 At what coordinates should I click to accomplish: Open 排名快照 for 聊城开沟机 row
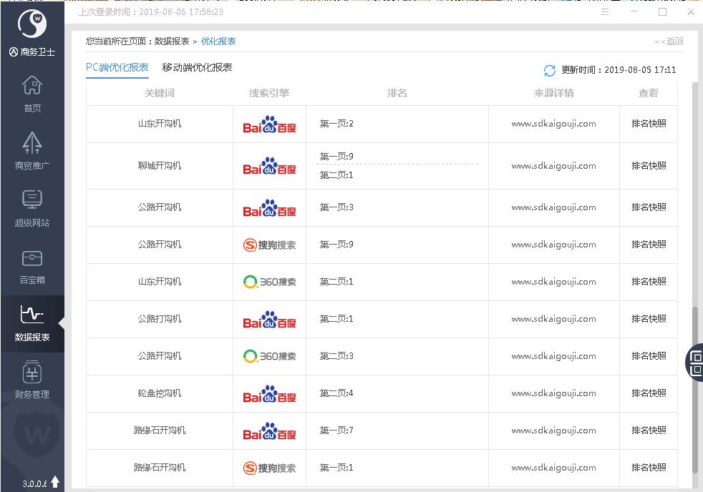coord(649,165)
